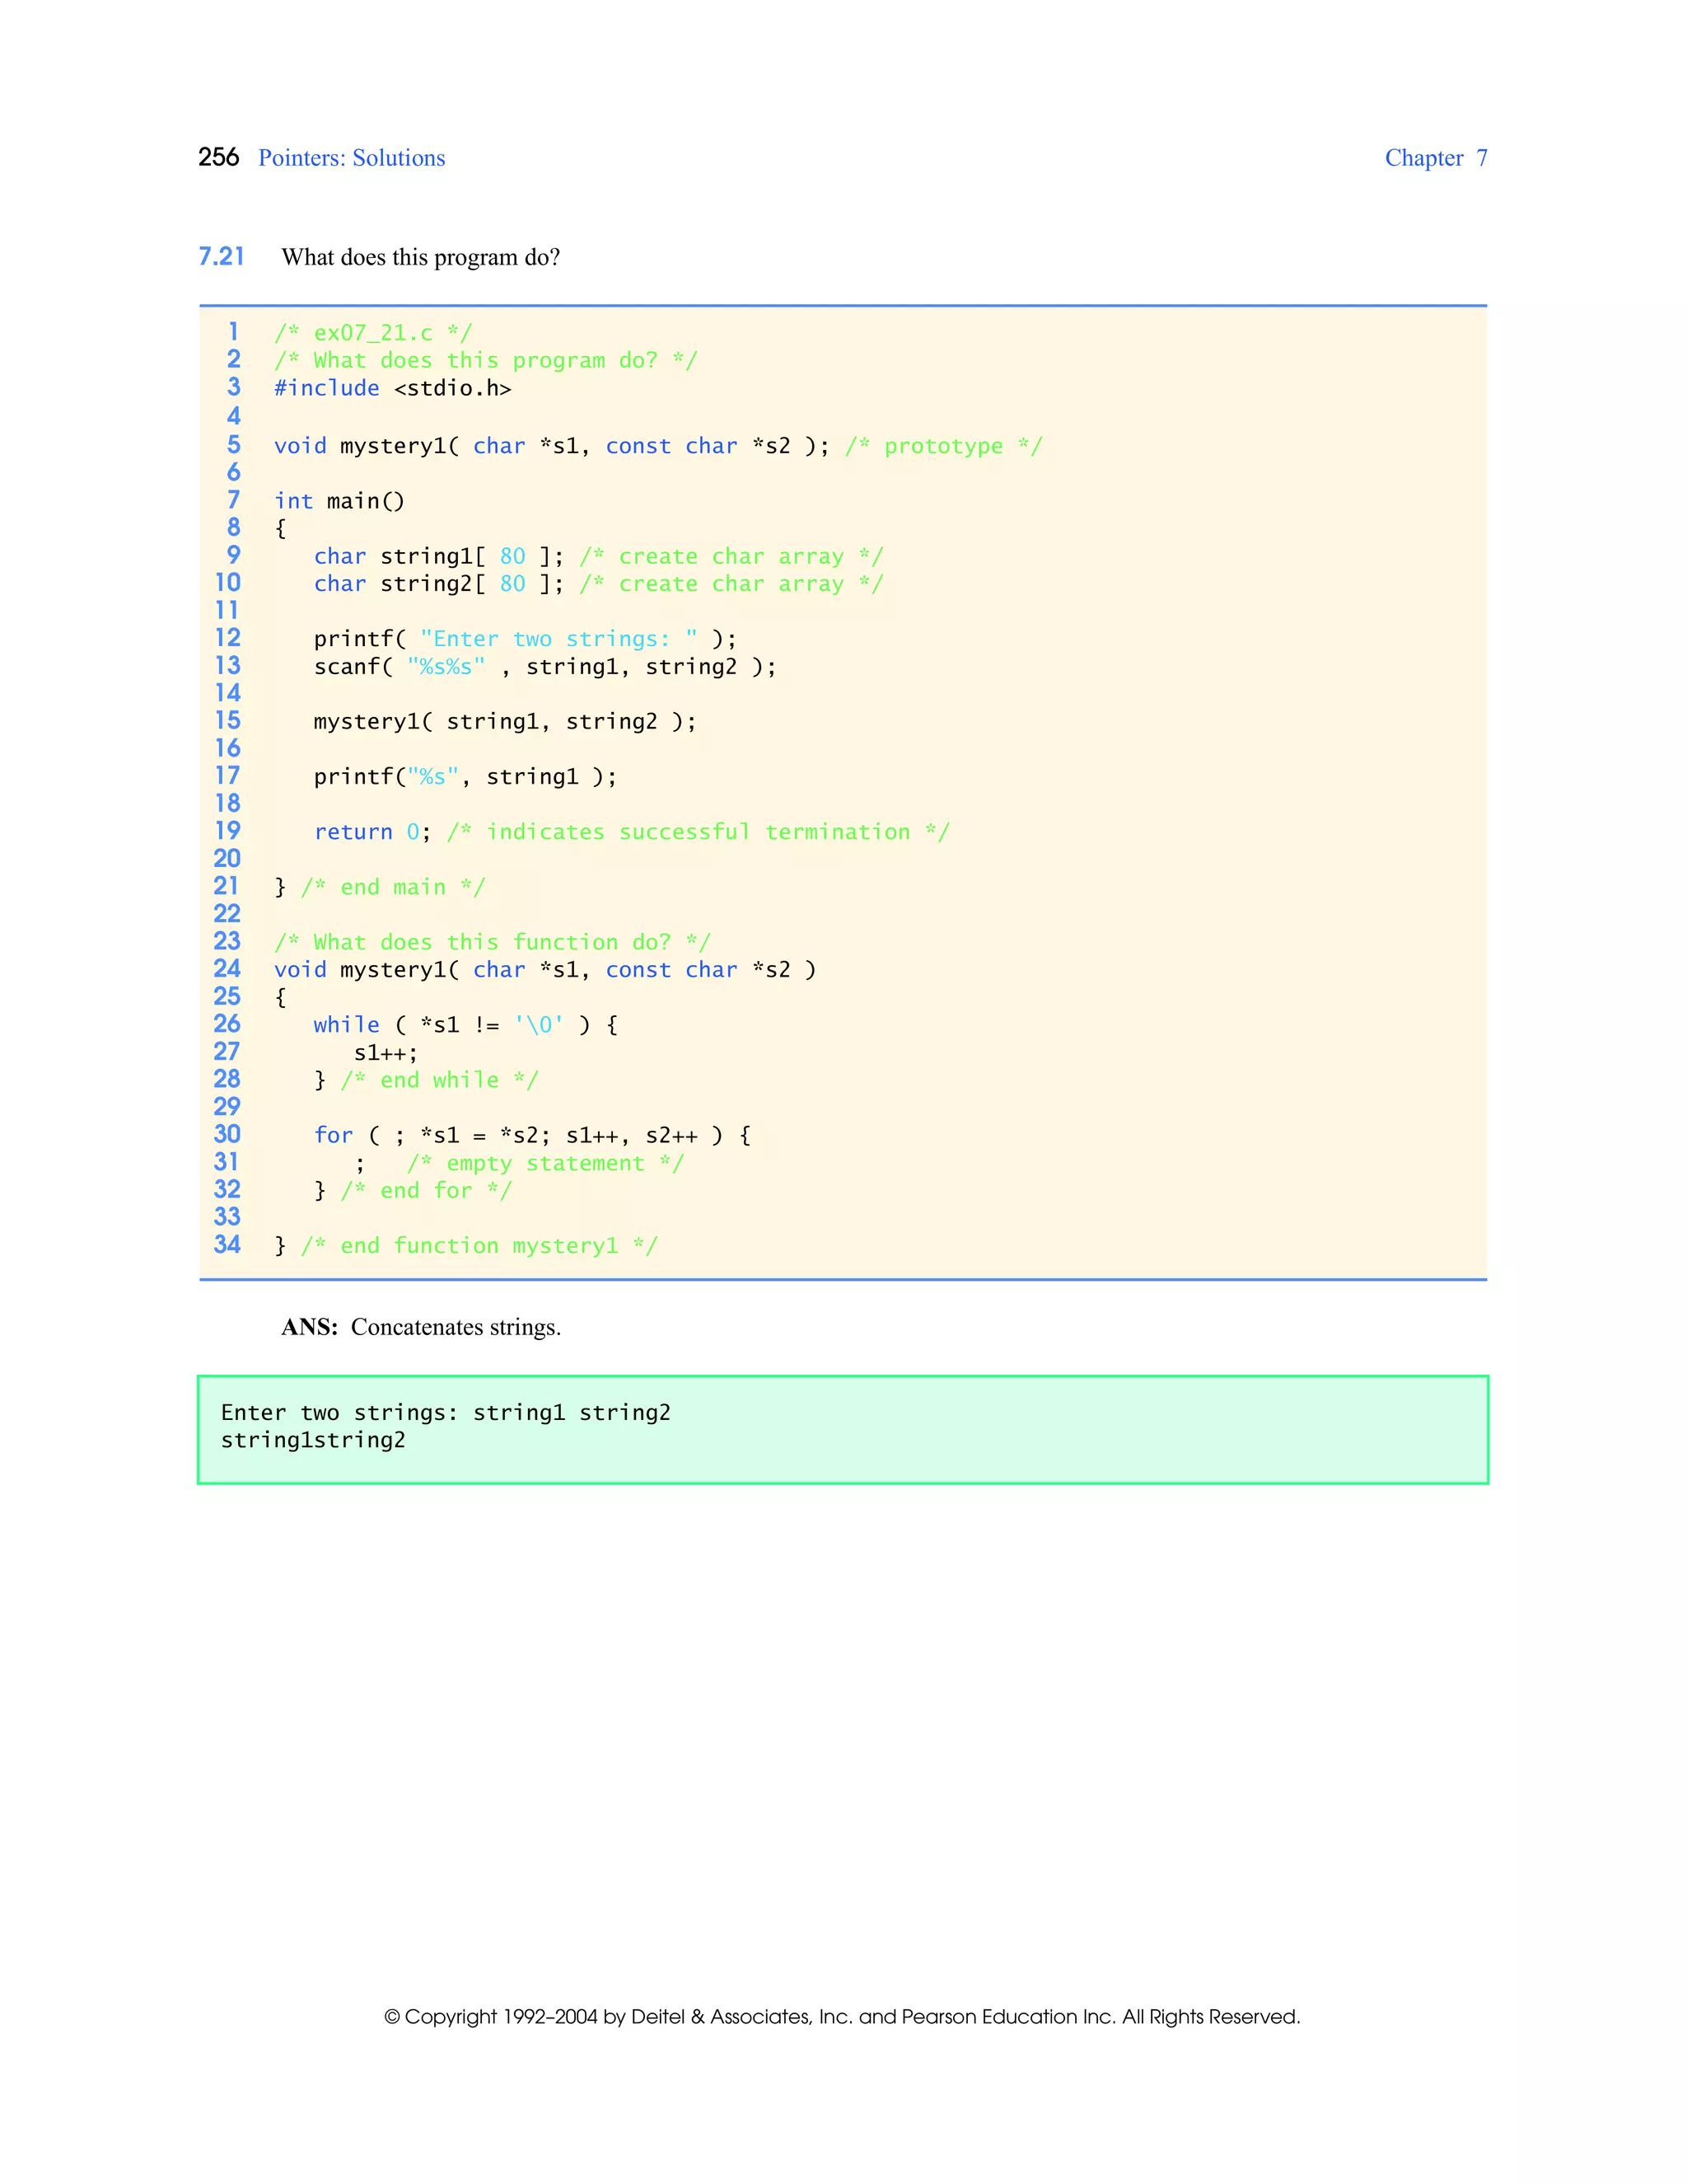The image size is (1687, 2184).
Task: Click the comment '/* ex07_21.c */'
Action: (x=373, y=332)
